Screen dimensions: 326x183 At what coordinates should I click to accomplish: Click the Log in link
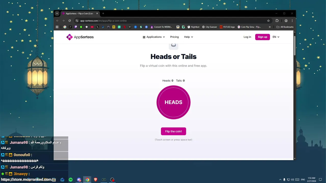247,37
